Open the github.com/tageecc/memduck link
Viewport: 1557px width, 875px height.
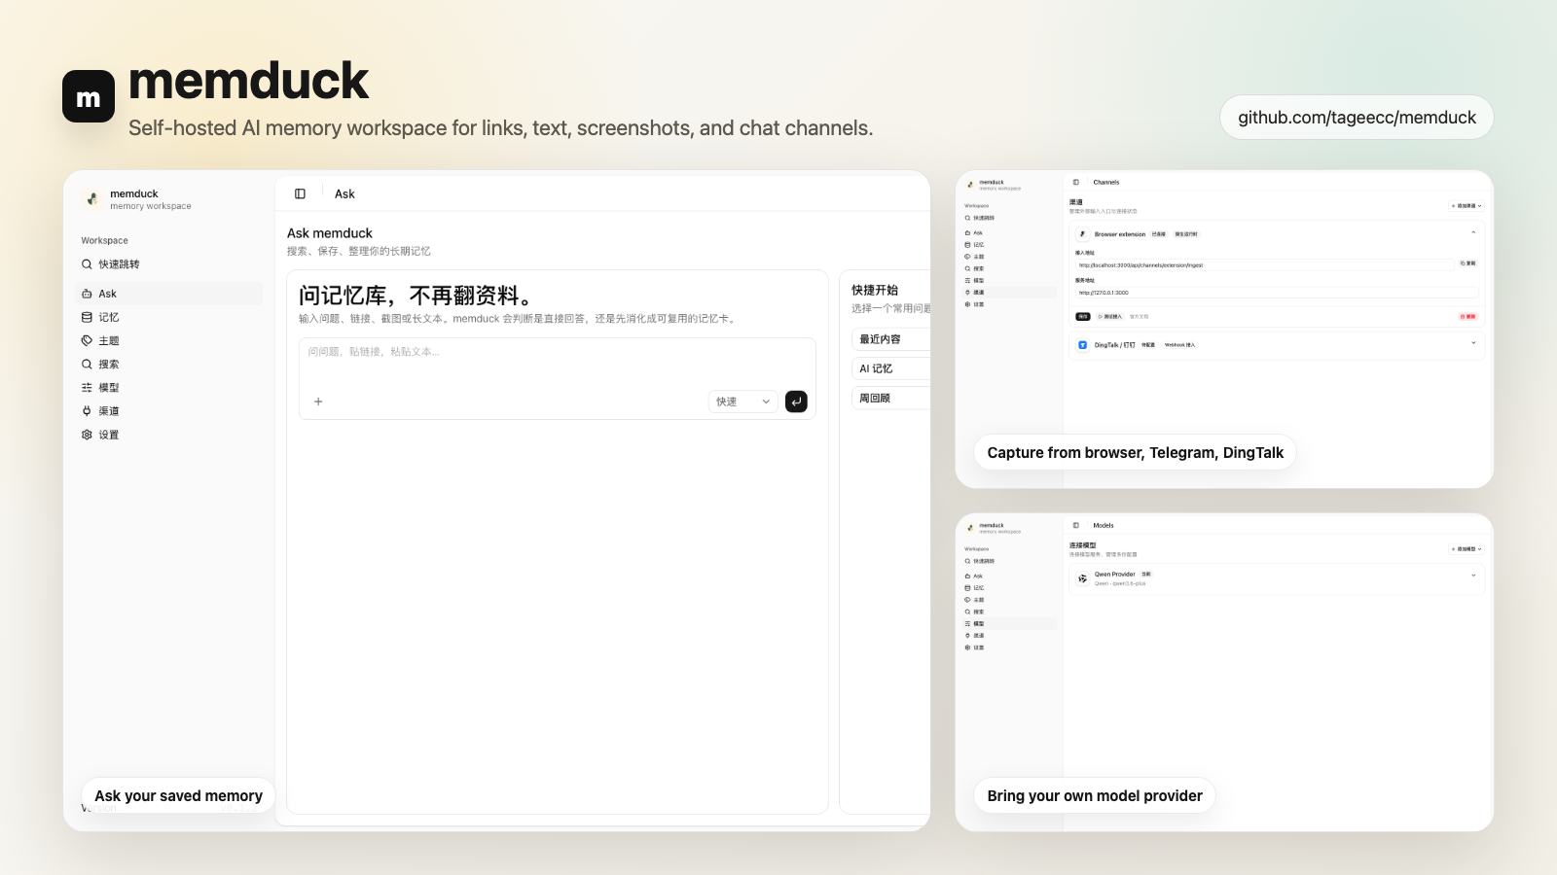click(1357, 118)
